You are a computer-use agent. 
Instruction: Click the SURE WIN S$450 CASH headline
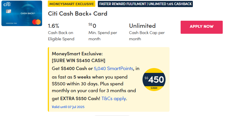79,60
